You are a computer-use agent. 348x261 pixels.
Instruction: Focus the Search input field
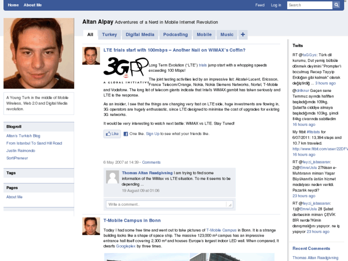pos(310,5)
